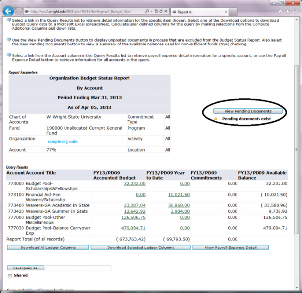Click account number 773000

click(x=16, y=183)
